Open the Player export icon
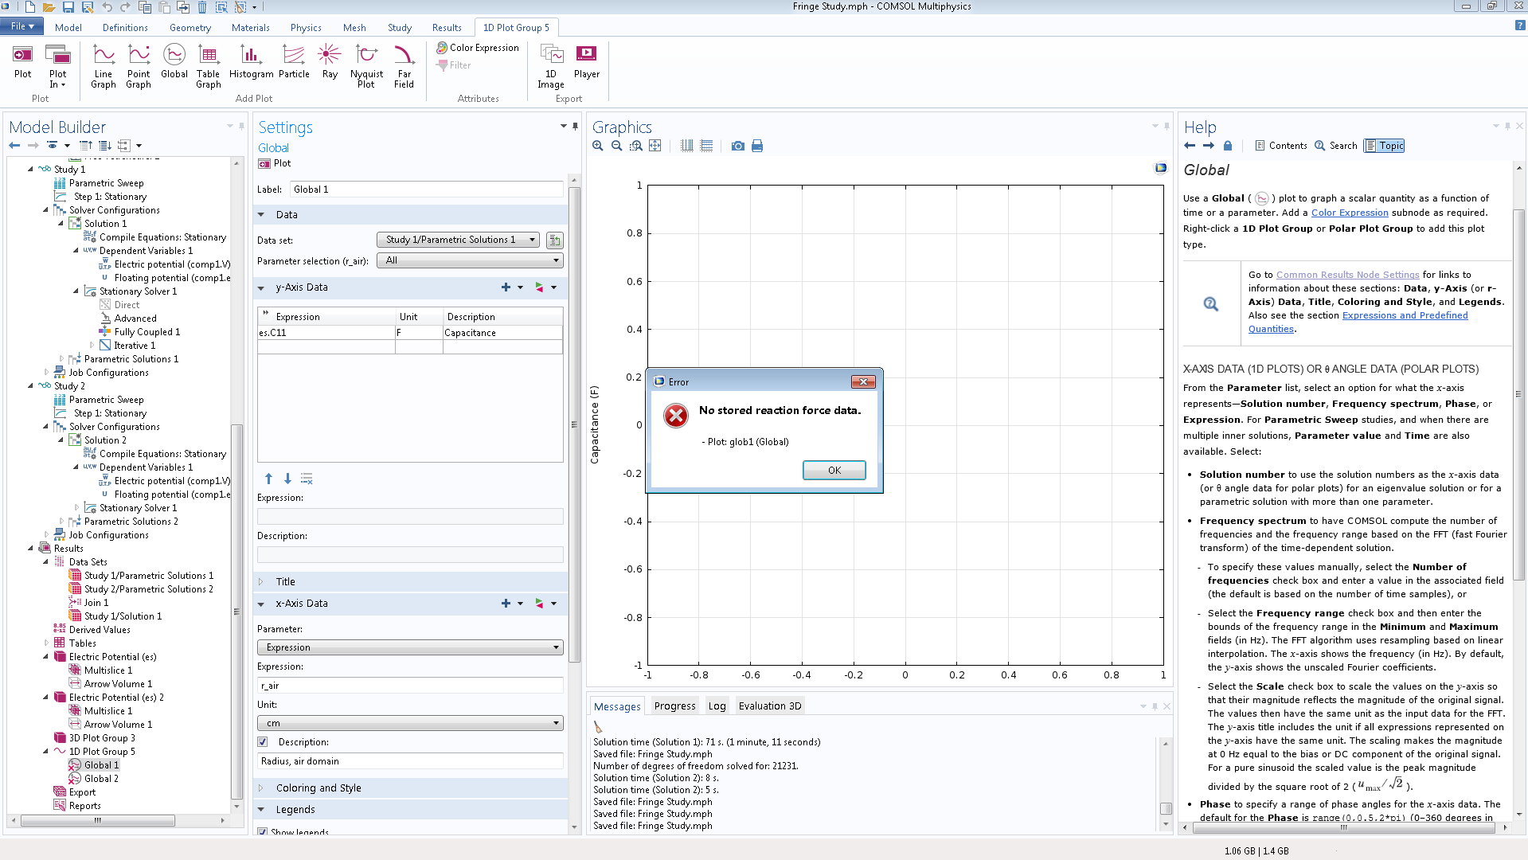1528x860 pixels. point(587,62)
